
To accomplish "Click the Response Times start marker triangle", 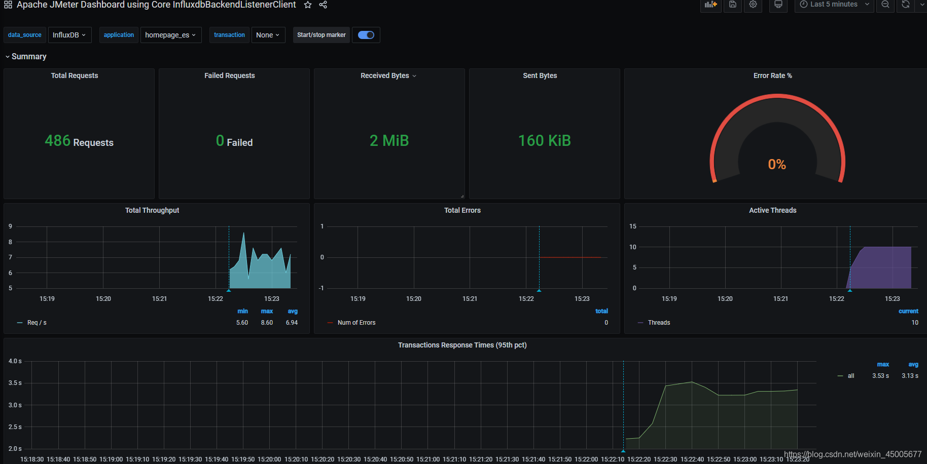I will (x=623, y=450).
